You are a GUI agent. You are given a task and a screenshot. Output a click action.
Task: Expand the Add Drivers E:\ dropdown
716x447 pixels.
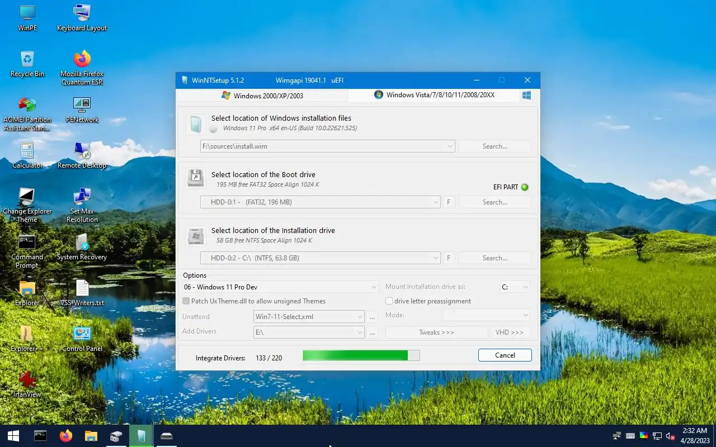(360, 332)
